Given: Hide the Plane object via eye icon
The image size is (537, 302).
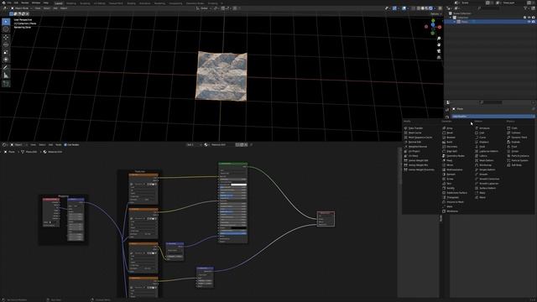Looking at the screenshot, I should pyautogui.click(x=529, y=22).
